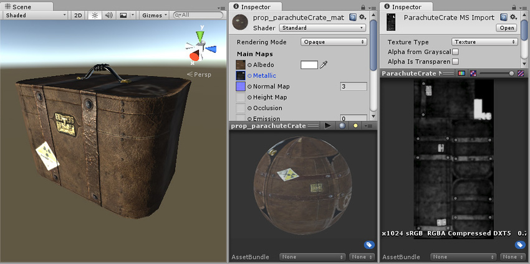
Task: Toggle scene audio with the speaker icon
Action: pos(108,15)
